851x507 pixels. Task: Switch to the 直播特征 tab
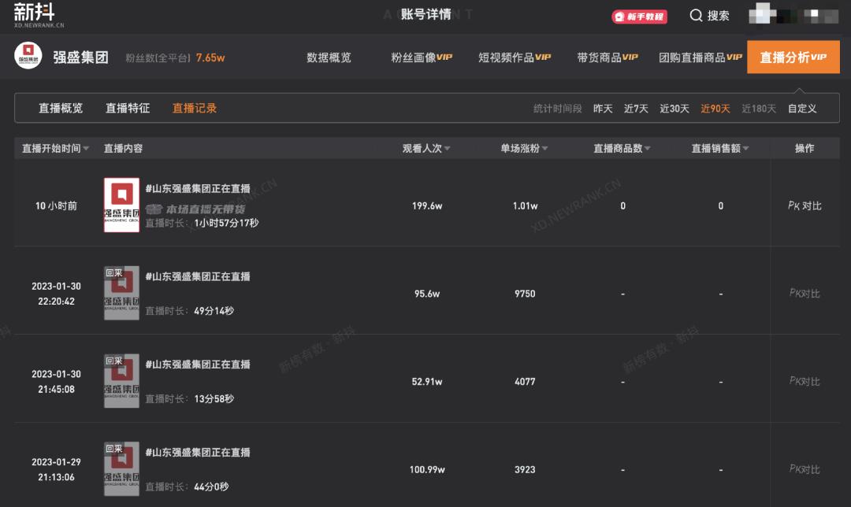point(127,108)
